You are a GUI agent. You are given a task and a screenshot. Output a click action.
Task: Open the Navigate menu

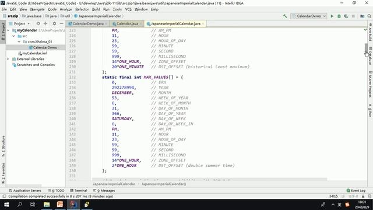coord(37,9)
